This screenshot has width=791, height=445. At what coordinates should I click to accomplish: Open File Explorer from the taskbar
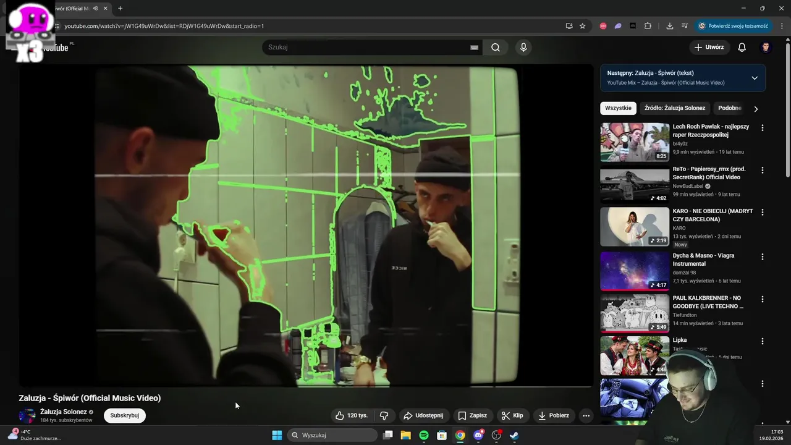405,435
